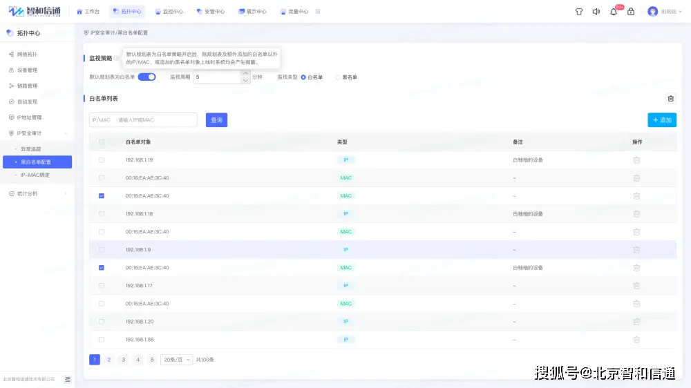Screen dimensions: 691x388
Task: Check the 192.168.1.17 row checkbox
Action: coord(102,285)
